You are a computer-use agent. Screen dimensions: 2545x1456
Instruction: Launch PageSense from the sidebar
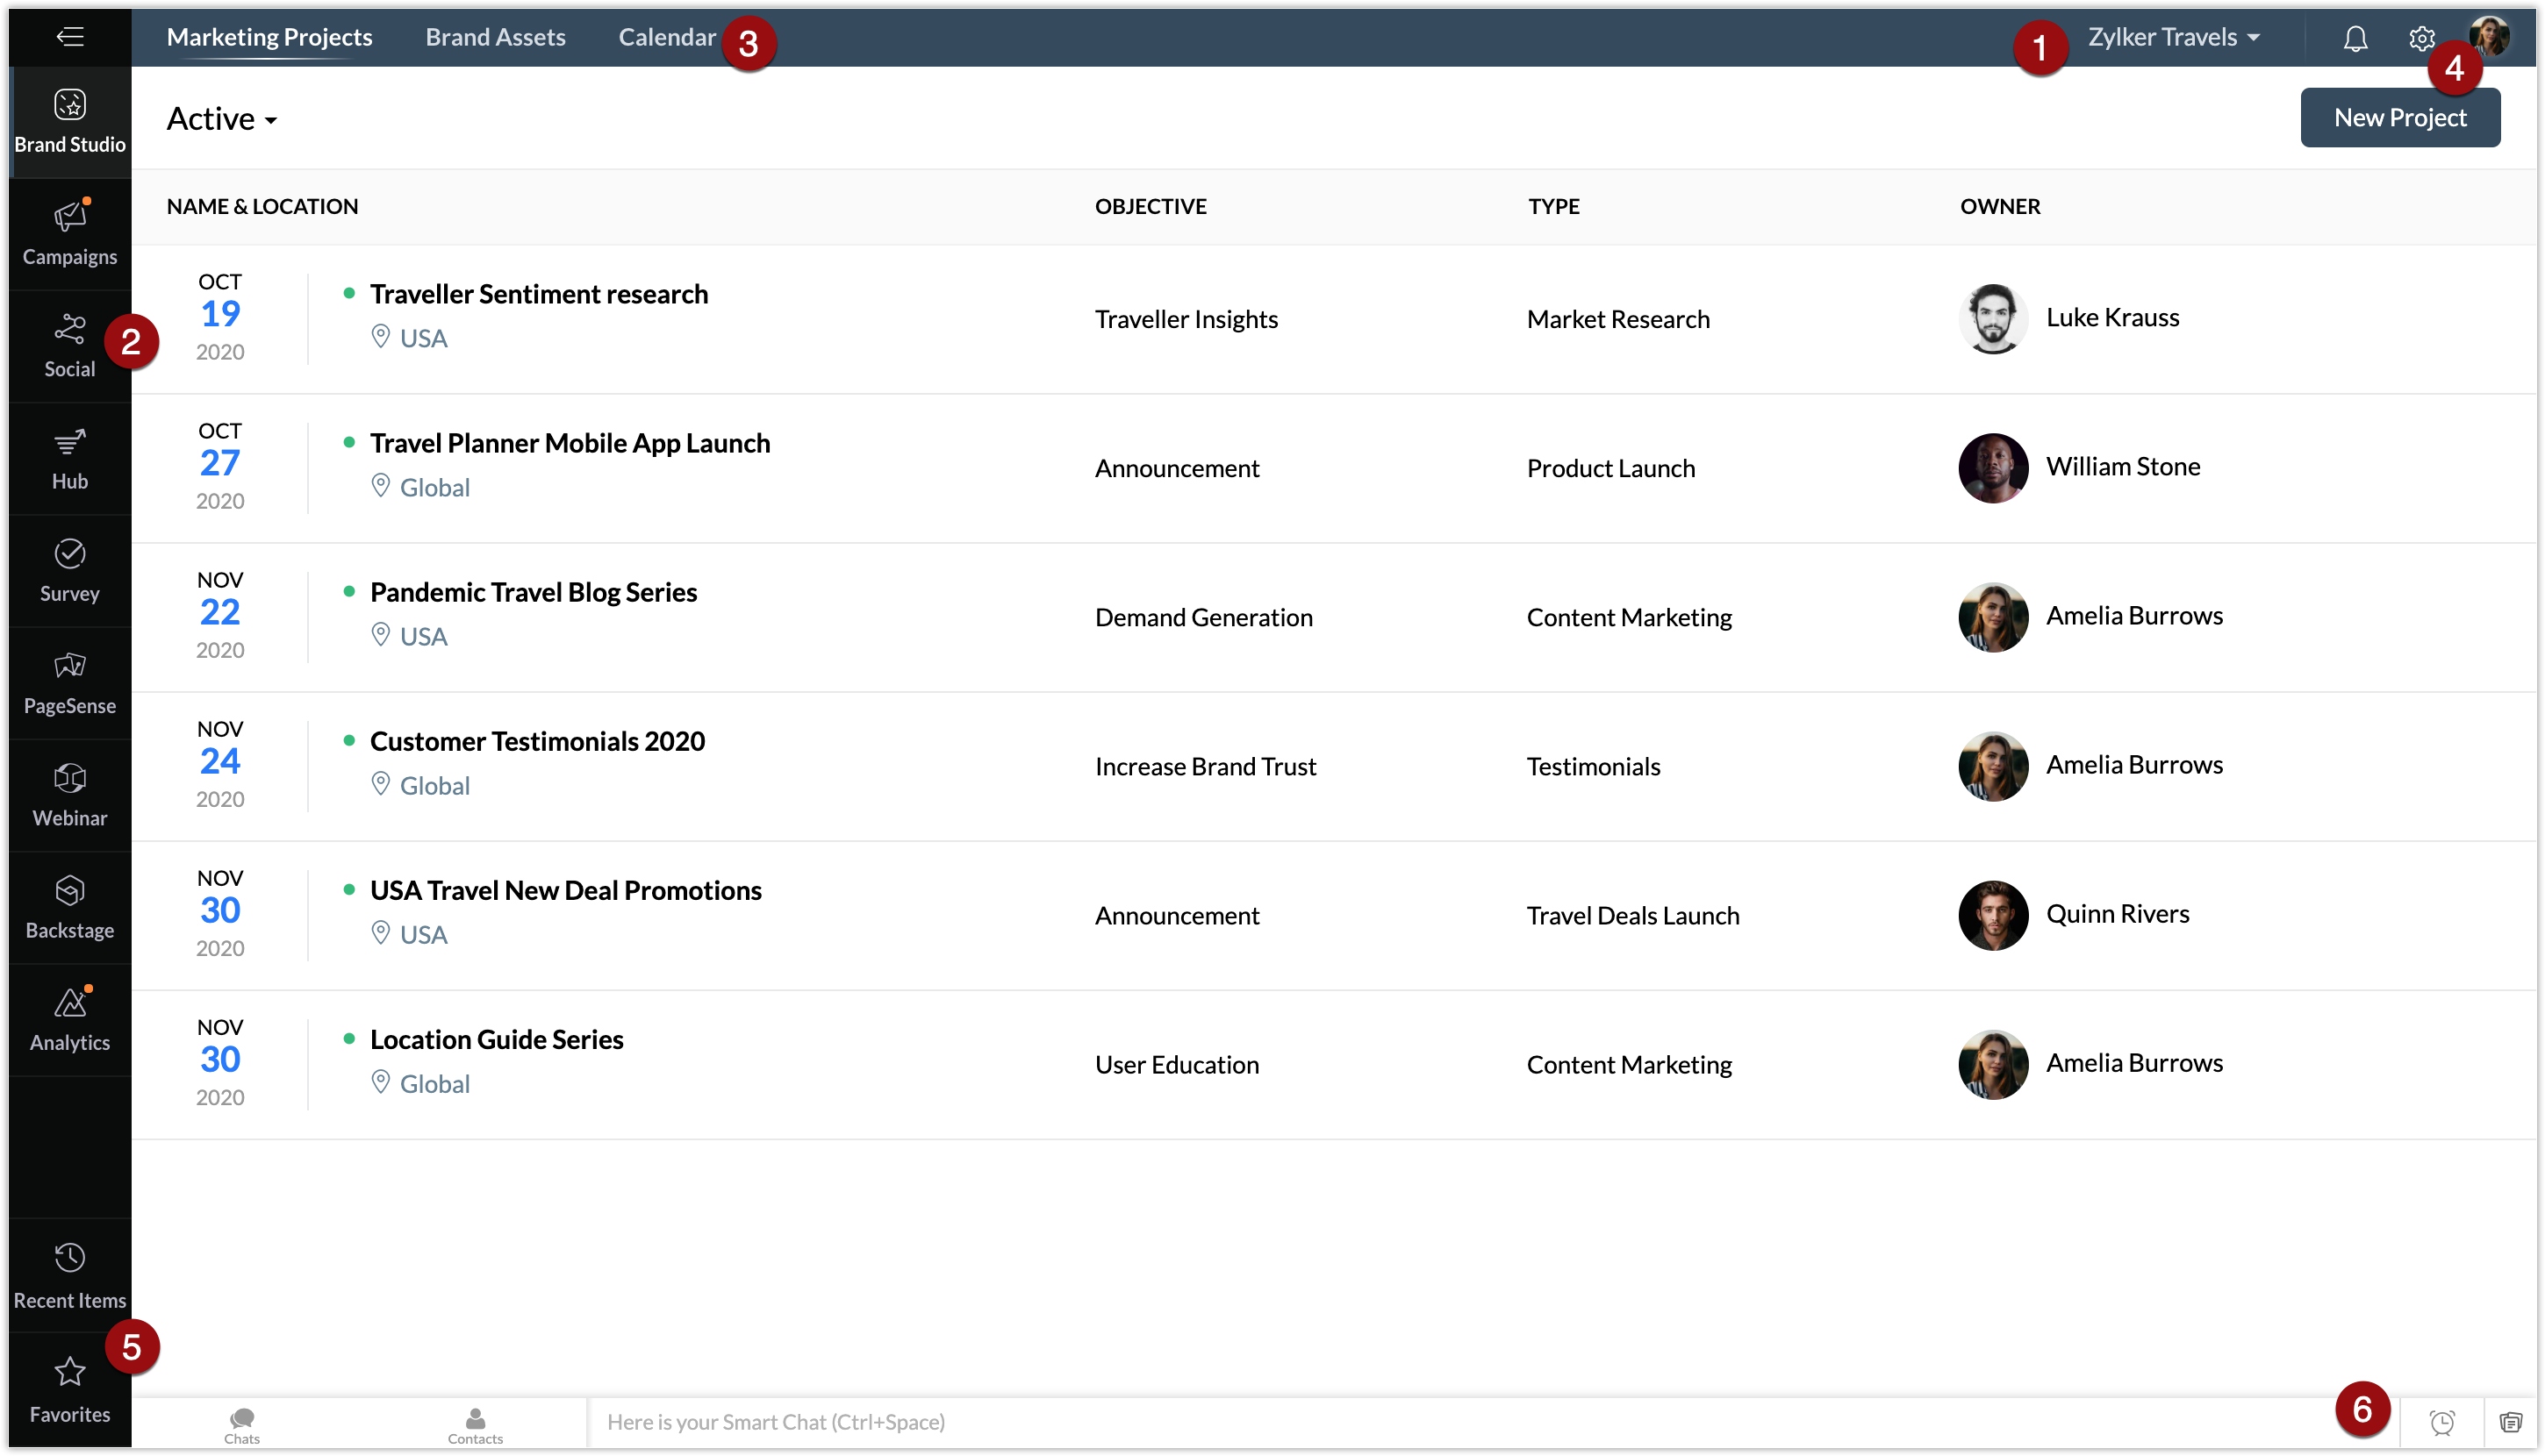(x=69, y=683)
